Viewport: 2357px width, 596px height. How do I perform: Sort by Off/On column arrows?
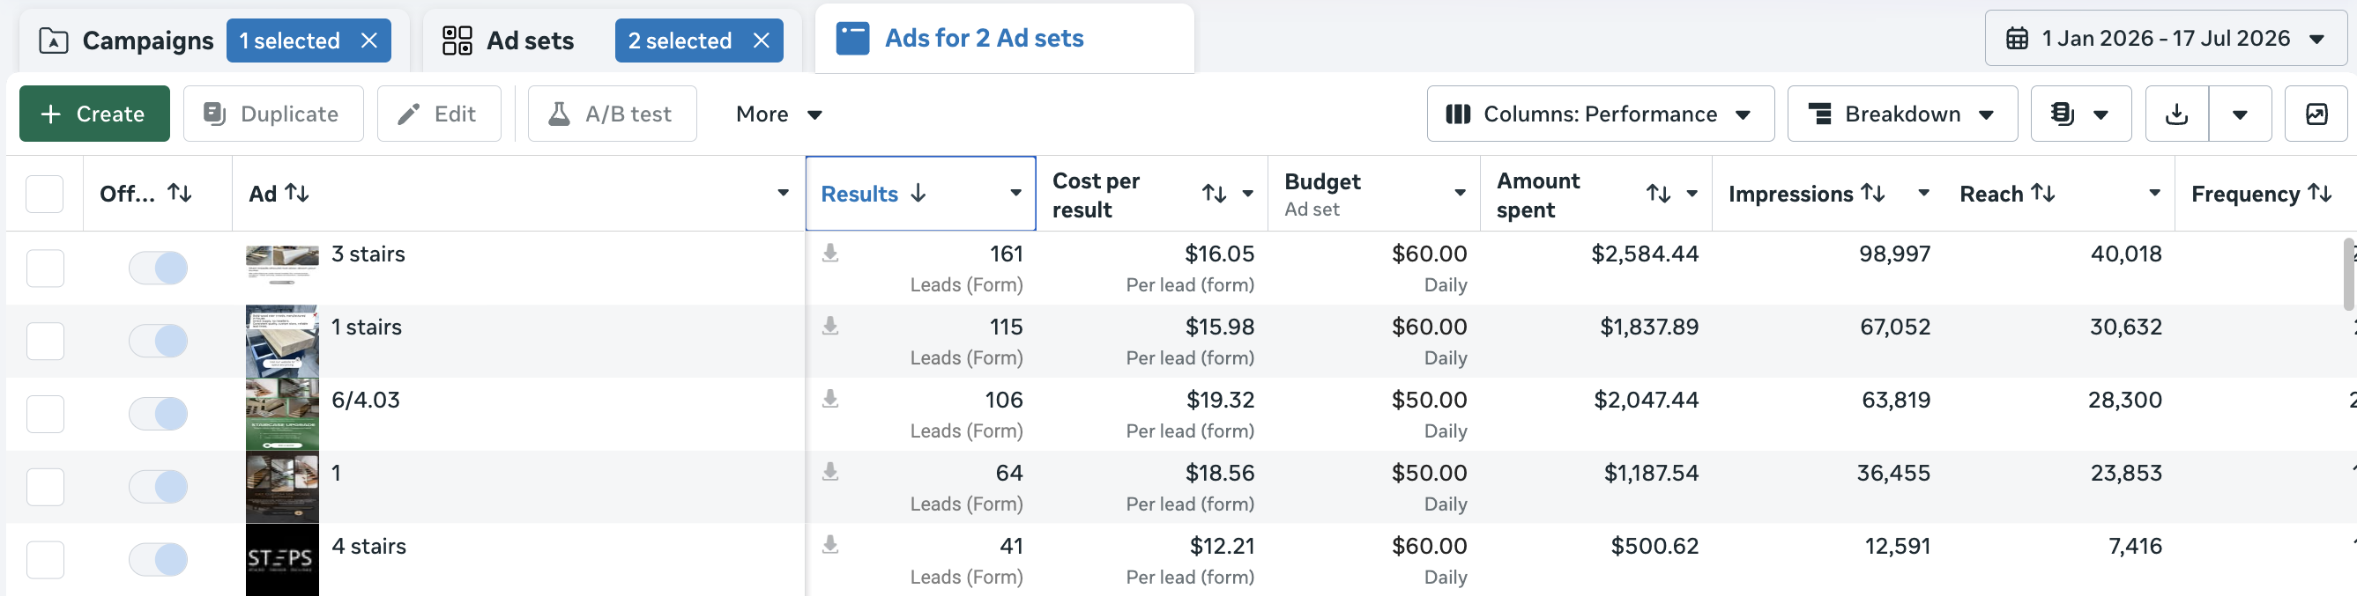pyautogui.click(x=180, y=193)
